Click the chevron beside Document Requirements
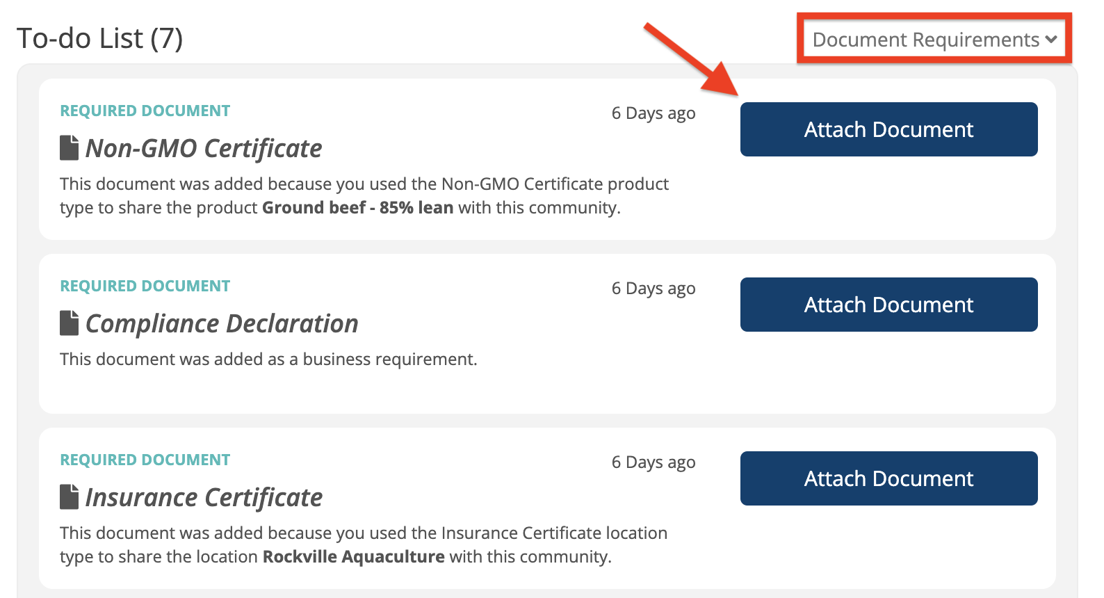This screenshot has width=1104, height=598. point(1050,40)
